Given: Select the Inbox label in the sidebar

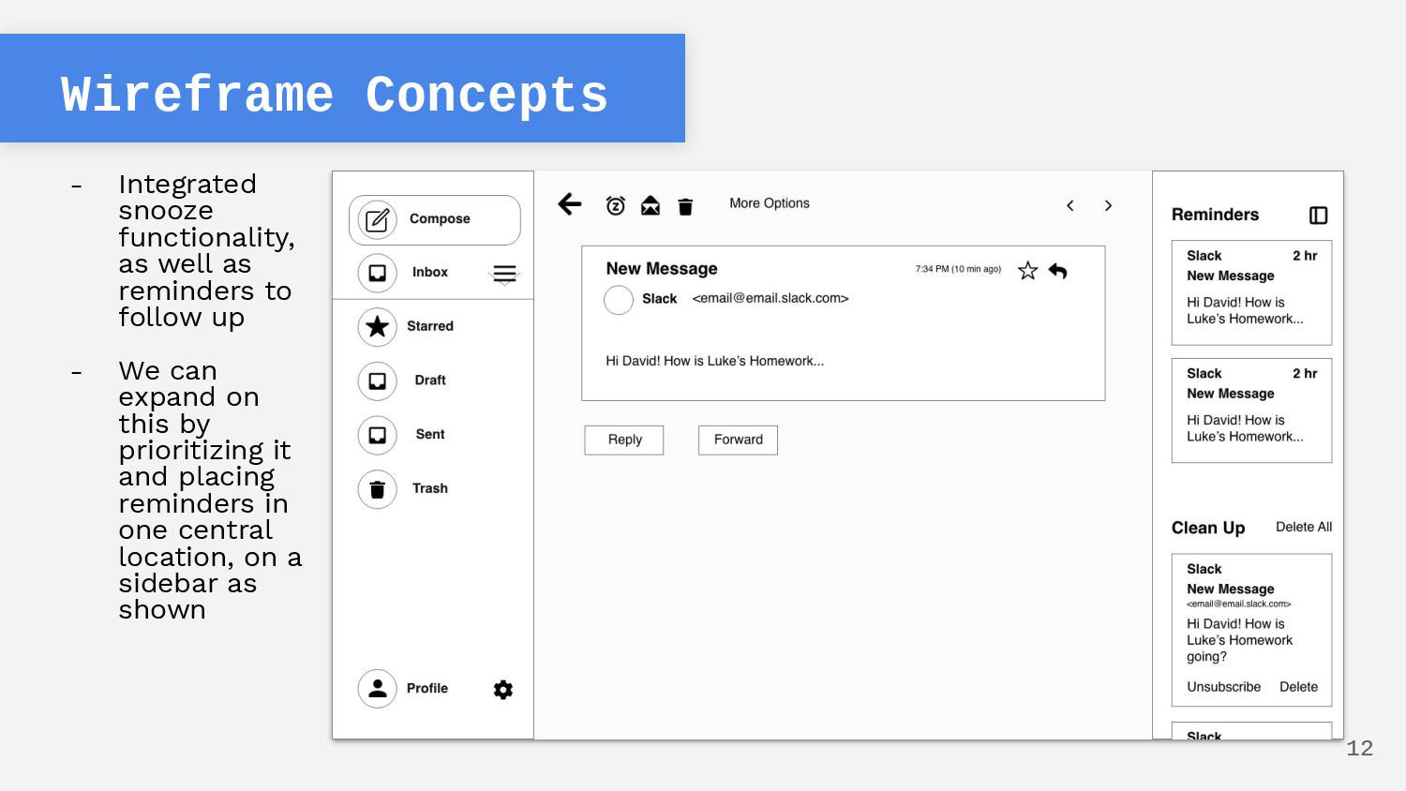Looking at the screenshot, I should (430, 273).
